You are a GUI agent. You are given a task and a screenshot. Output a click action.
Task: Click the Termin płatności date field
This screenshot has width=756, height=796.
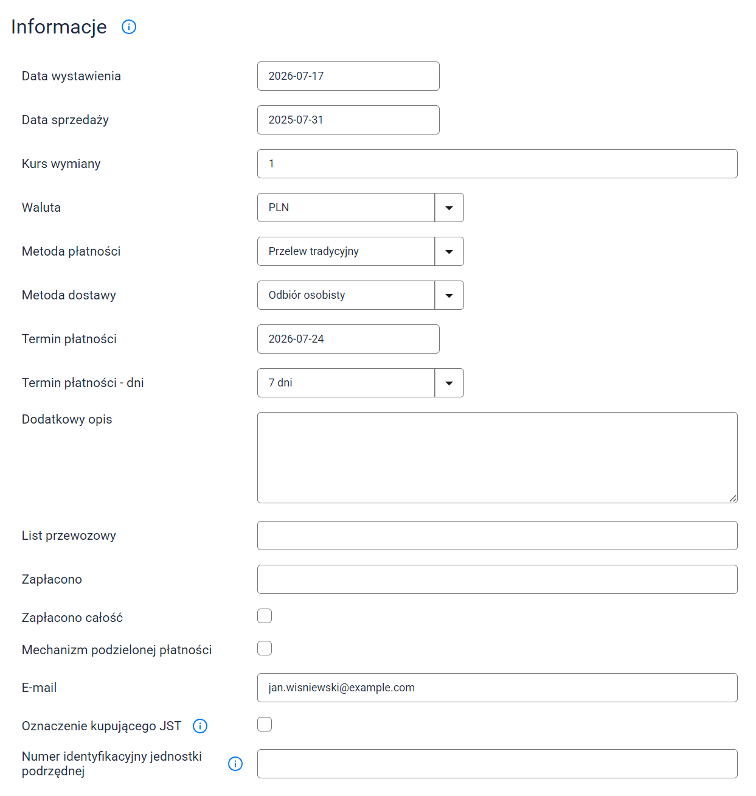(x=349, y=339)
